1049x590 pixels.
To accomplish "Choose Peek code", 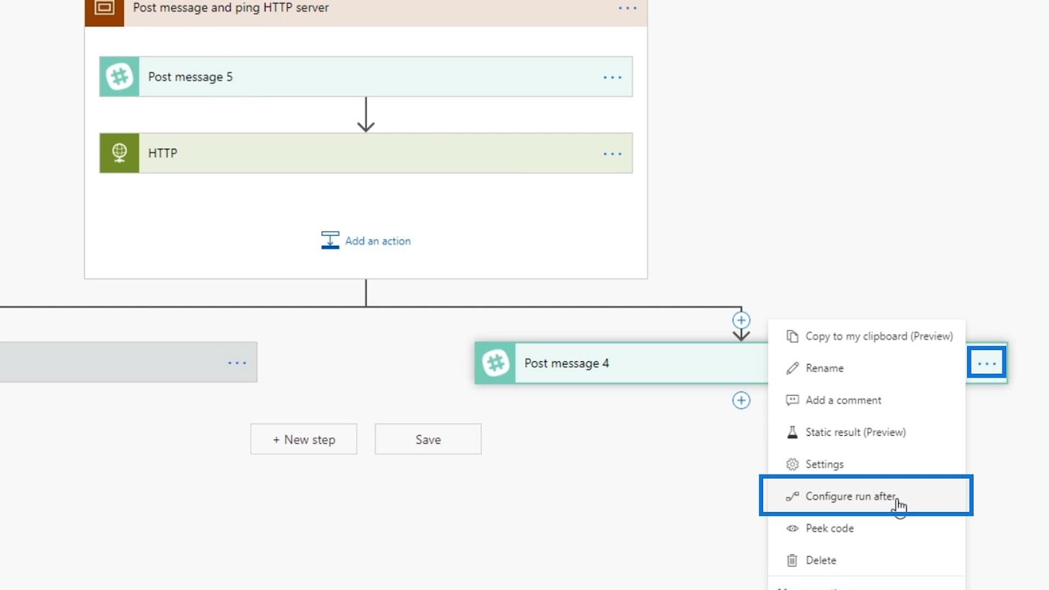I will pos(866,528).
